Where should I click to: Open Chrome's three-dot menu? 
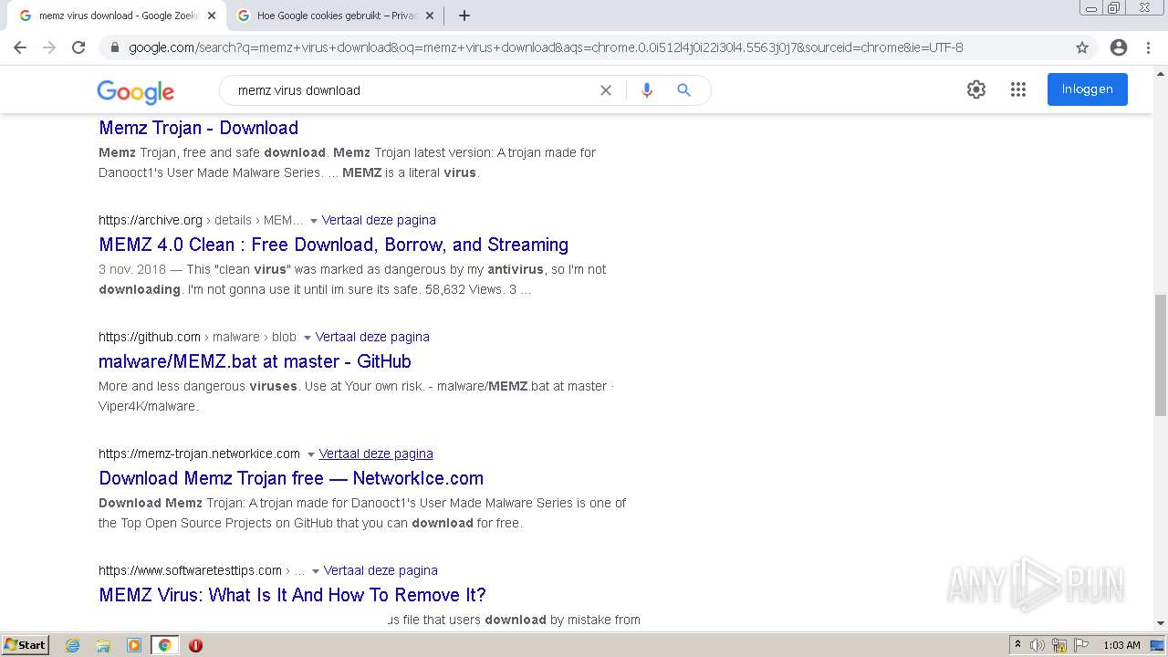1148,47
